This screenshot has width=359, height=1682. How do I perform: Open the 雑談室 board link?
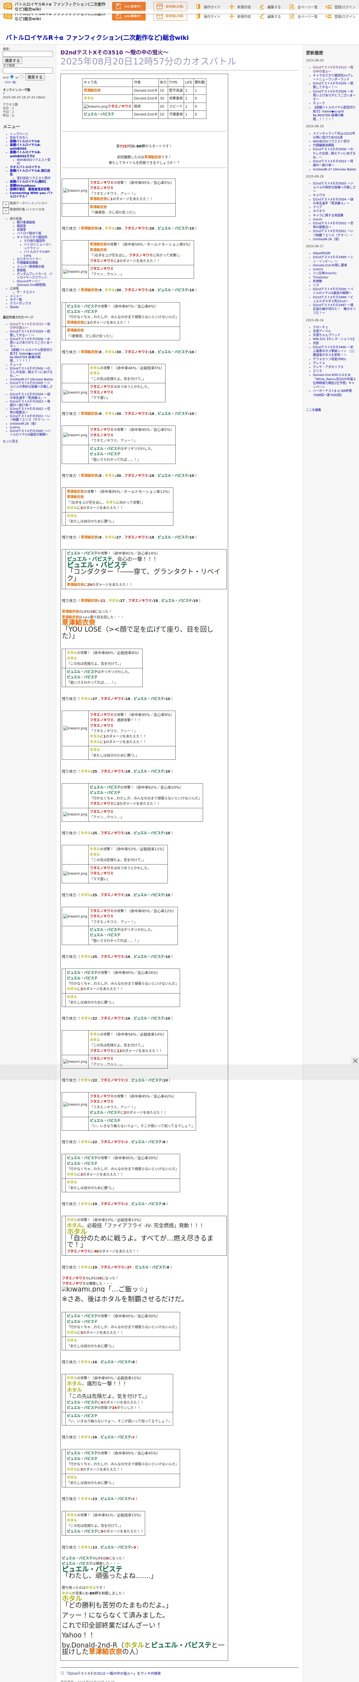point(22,226)
